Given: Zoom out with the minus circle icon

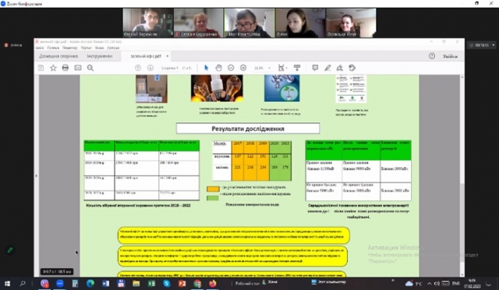Looking at the screenshot, I should (x=231, y=68).
